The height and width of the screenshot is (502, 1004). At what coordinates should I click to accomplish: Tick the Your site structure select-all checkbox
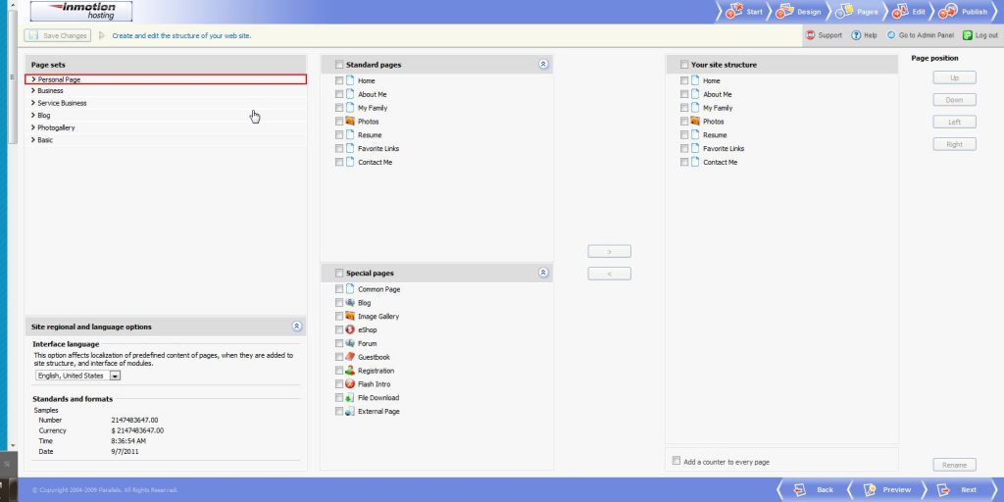tap(684, 65)
